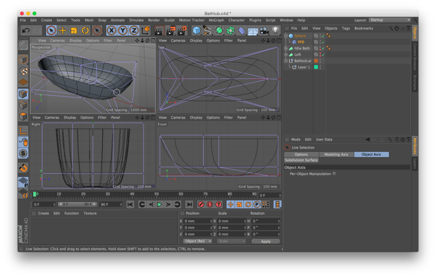The height and width of the screenshot is (277, 436).
Task: Click the orange layer color swatch for Bathtub.ai
Action: click(316, 61)
